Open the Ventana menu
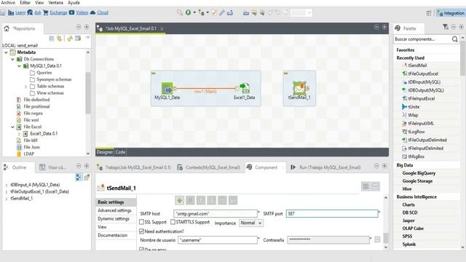Image resolution: width=466 pixels, height=262 pixels. [x=56, y=3]
